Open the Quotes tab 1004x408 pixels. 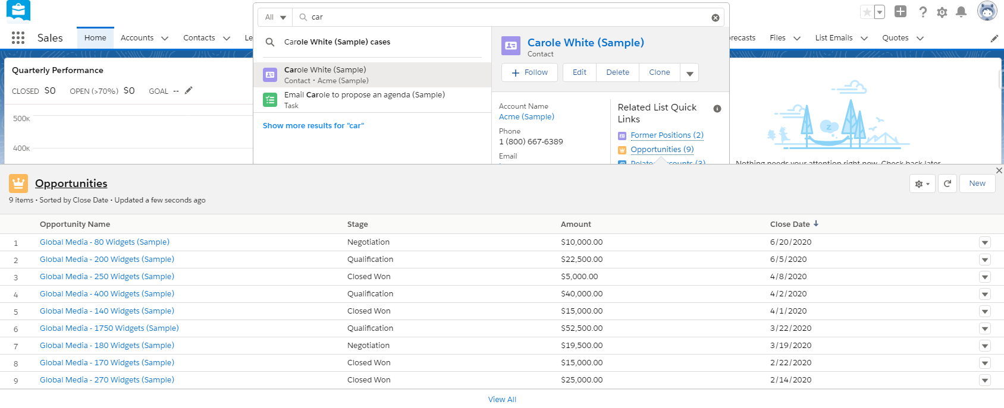pos(895,38)
